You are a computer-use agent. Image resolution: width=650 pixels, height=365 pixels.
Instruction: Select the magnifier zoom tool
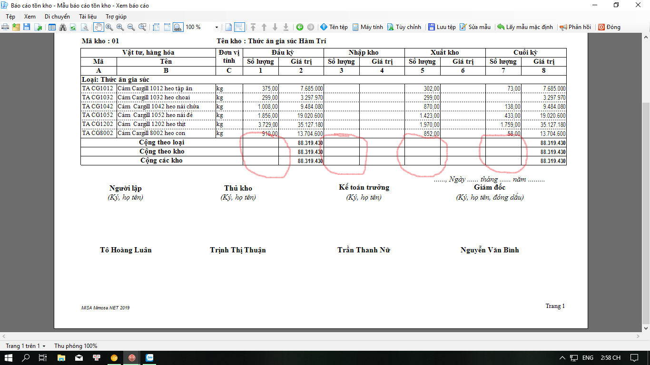pyautogui.click(x=109, y=27)
